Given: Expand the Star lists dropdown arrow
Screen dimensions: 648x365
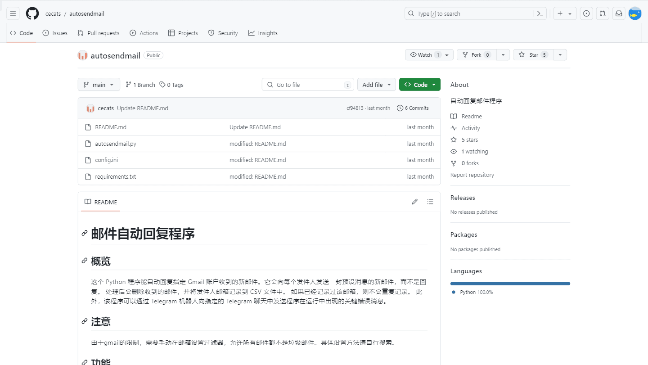Looking at the screenshot, I should [560, 55].
